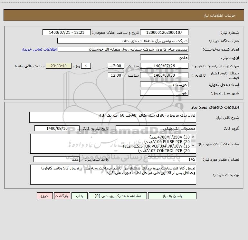Click product need date 1400/08/10

pyautogui.click(x=57, y=128)
